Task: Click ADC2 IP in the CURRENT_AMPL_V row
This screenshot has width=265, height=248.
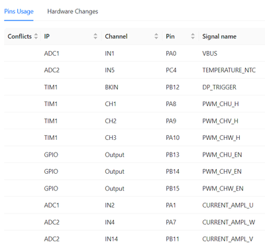Action: pyautogui.click(x=52, y=239)
